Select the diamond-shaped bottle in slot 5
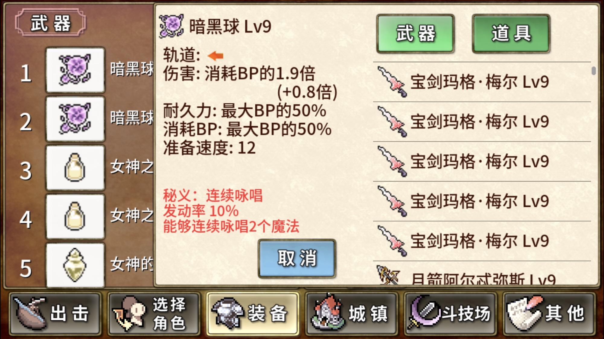The height and width of the screenshot is (339, 604). click(x=75, y=265)
